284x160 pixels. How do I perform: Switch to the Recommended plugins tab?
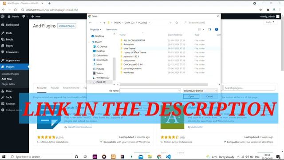pyautogui.click(x=71, y=88)
